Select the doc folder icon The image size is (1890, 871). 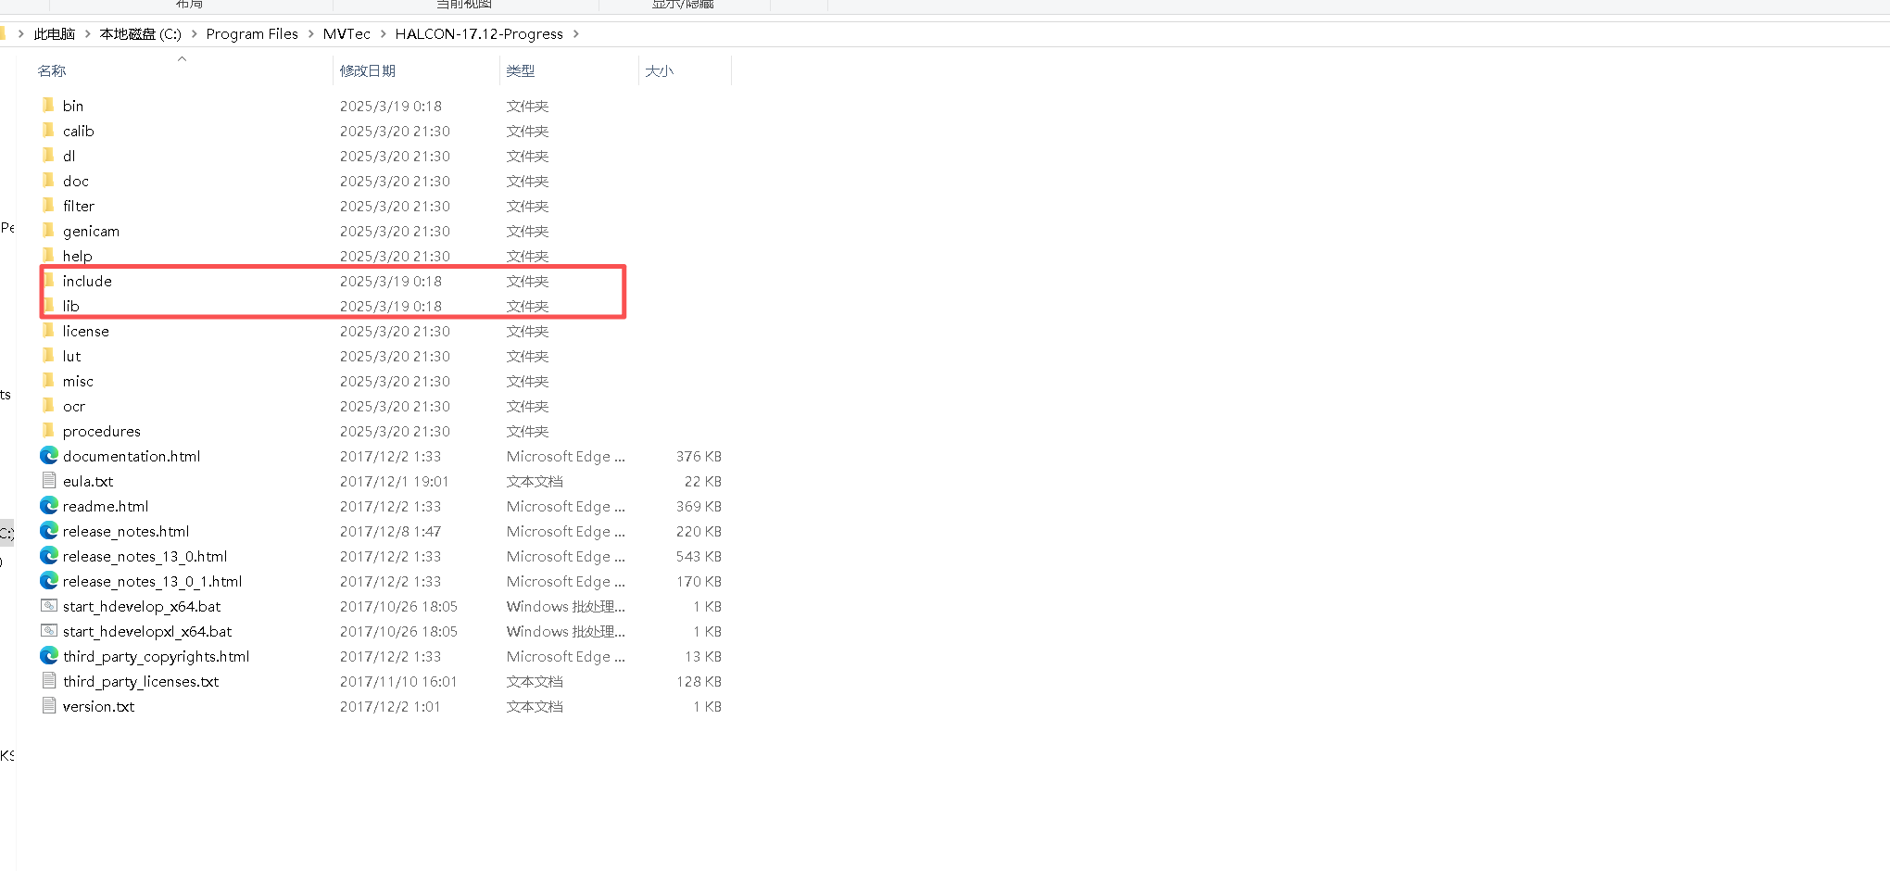48,180
